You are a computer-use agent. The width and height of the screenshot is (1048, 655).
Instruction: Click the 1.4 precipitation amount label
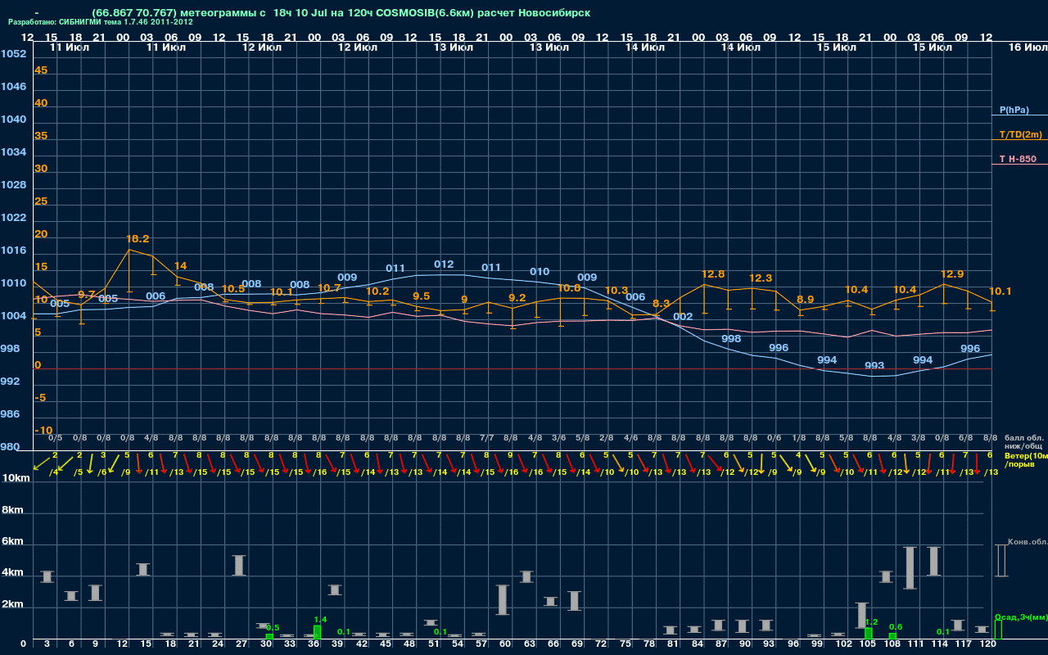click(x=320, y=620)
